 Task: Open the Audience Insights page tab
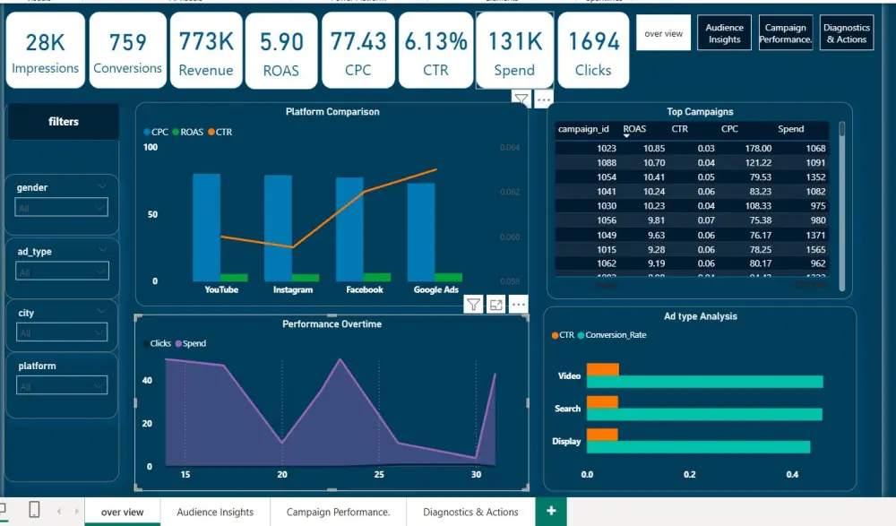[x=214, y=512]
